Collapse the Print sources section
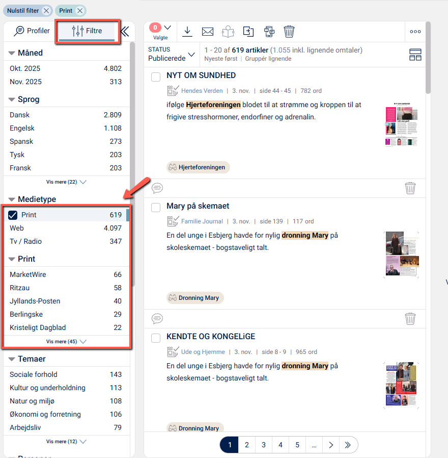The image size is (448, 458). coord(12,259)
